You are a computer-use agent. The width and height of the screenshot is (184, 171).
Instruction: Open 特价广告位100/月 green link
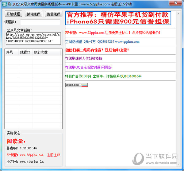(103, 76)
